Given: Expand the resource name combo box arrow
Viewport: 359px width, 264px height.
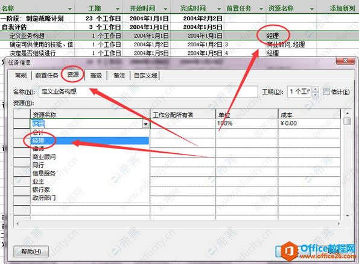Looking at the screenshot, I should (x=145, y=124).
